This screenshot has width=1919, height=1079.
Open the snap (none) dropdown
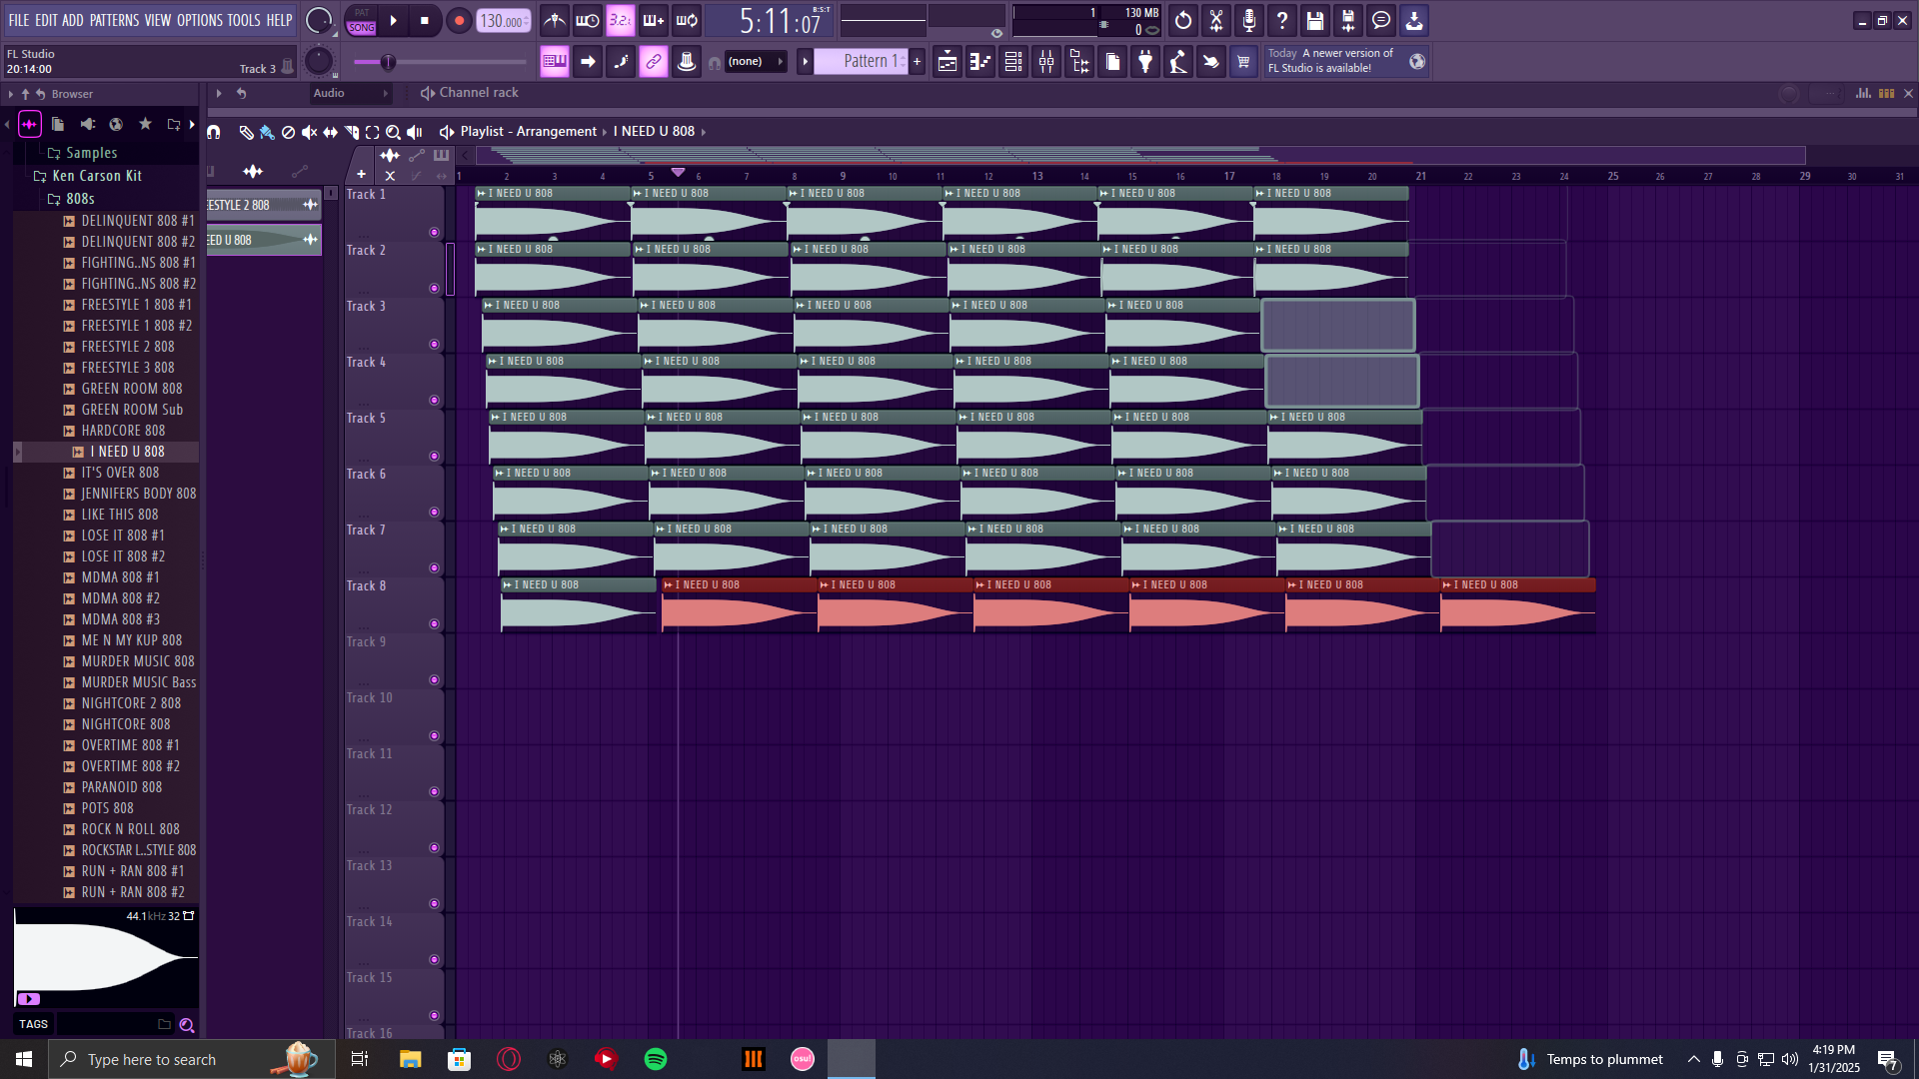click(755, 62)
